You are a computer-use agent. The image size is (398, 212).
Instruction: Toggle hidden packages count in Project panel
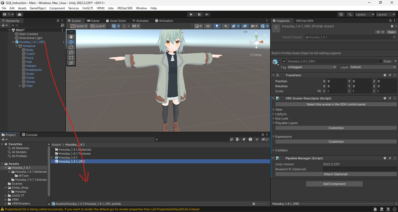click(265, 139)
